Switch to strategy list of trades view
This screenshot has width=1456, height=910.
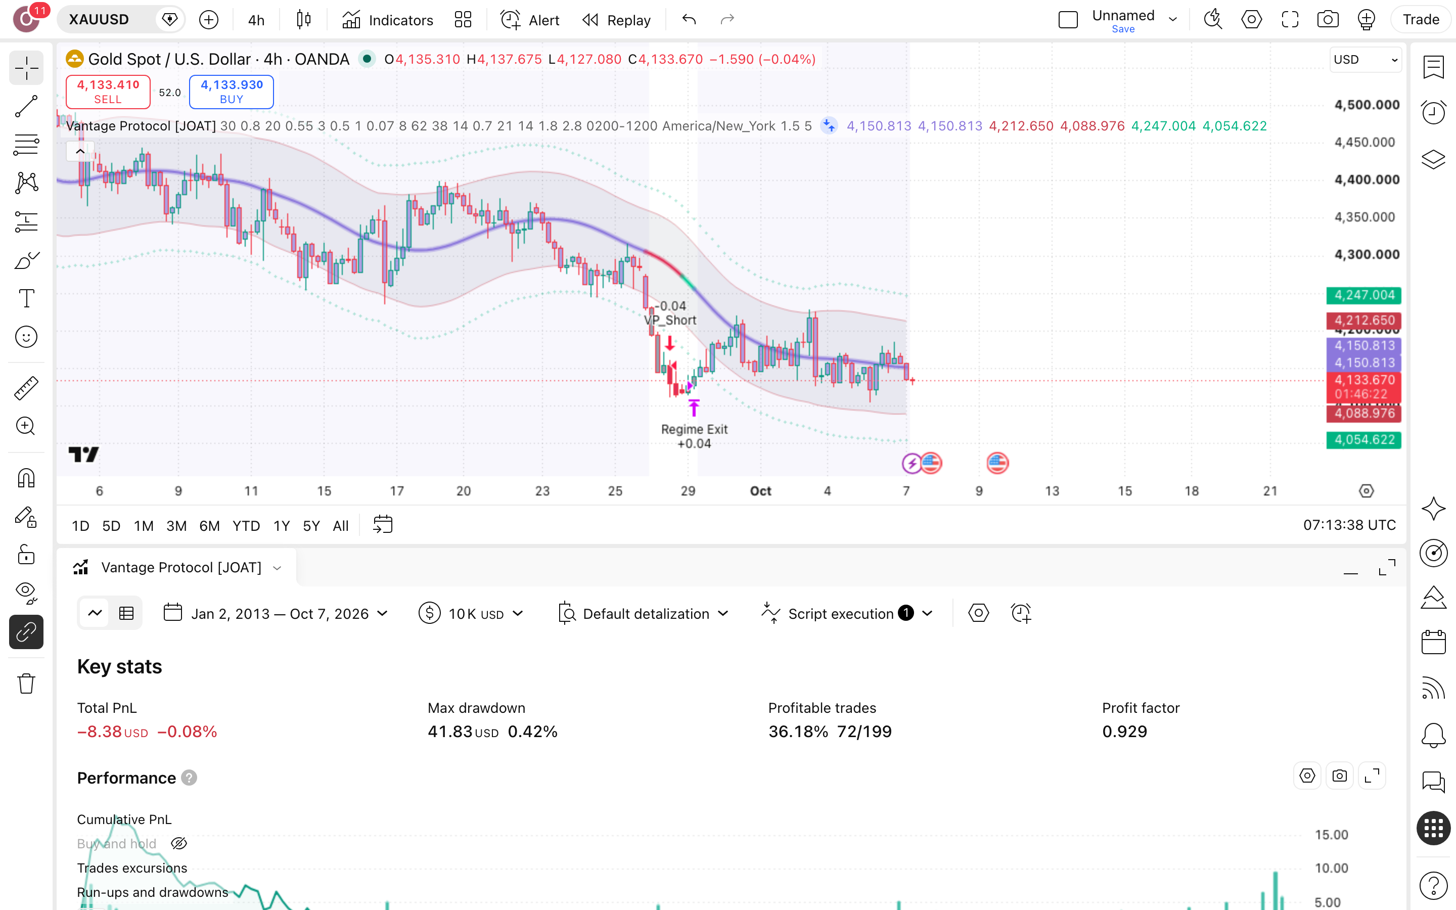click(x=126, y=613)
